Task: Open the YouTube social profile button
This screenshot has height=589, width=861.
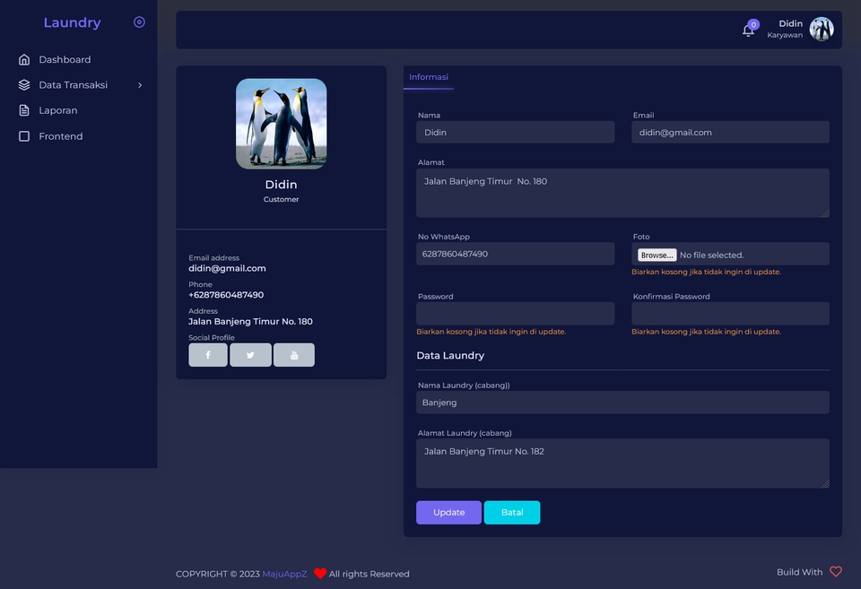Action: pyautogui.click(x=294, y=355)
